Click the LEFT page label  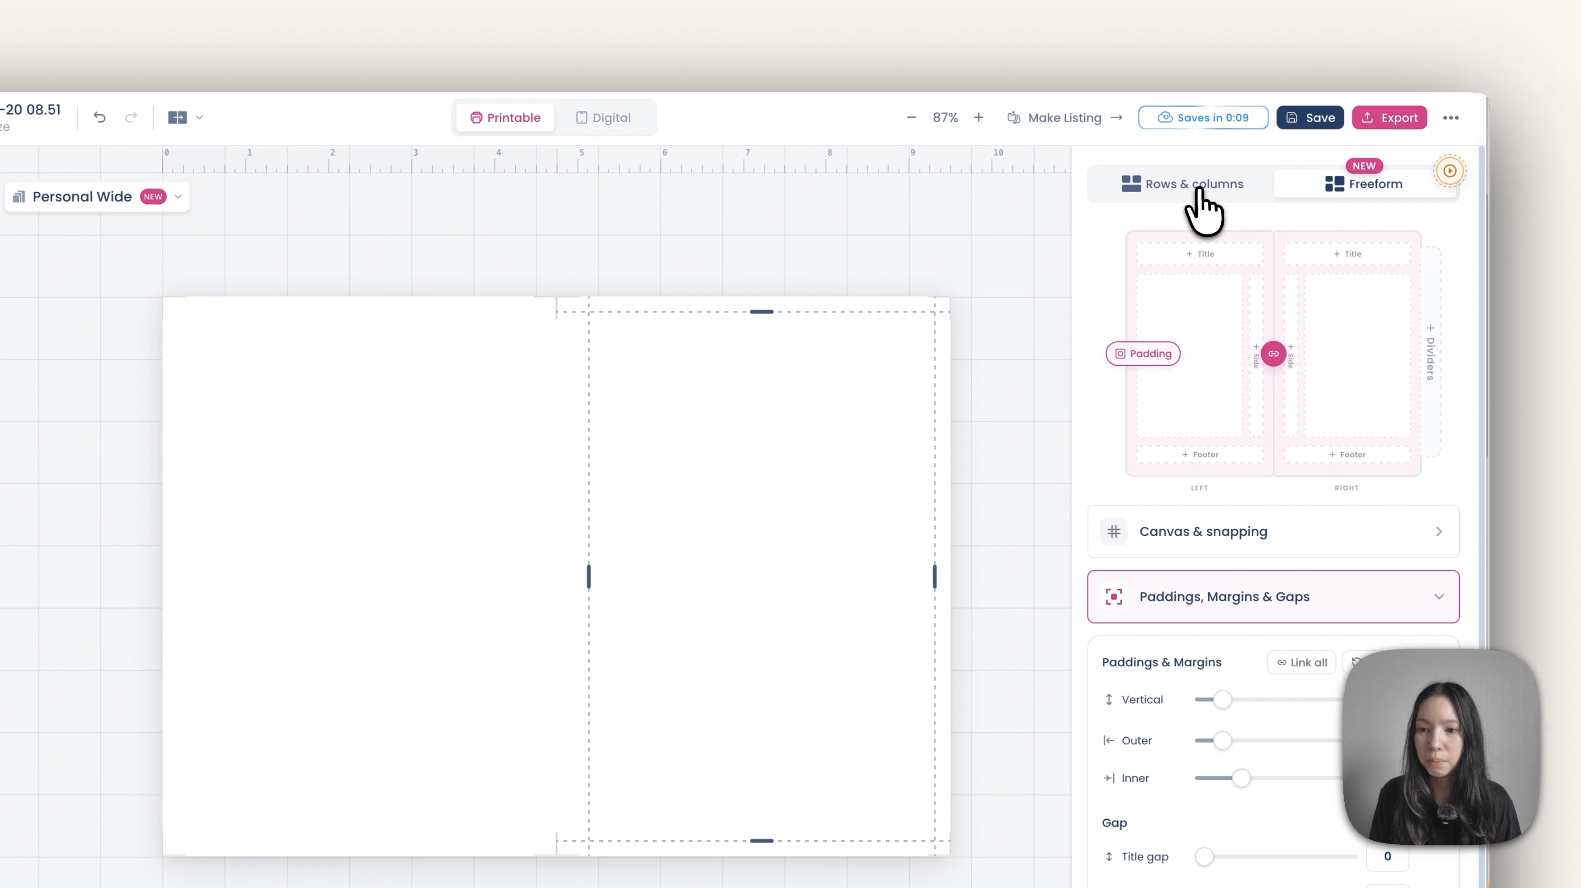point(1199,488)
